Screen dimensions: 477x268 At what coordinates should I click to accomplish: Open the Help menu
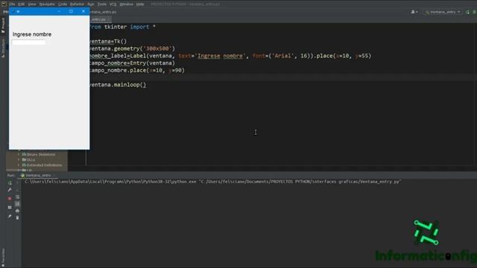(x=140, y=4)
